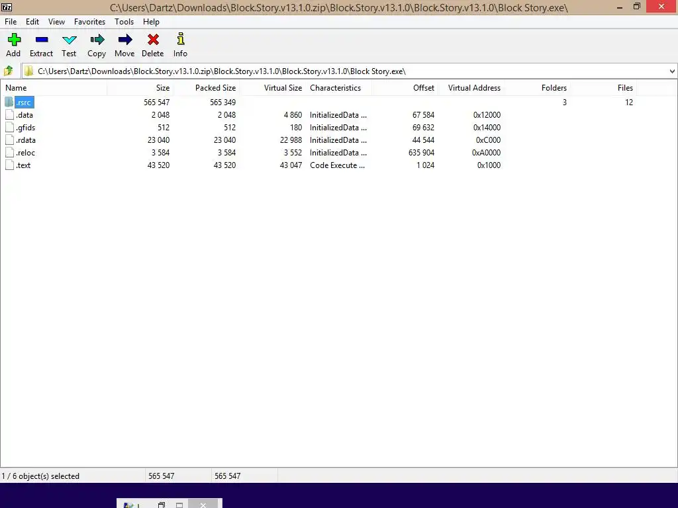678x508 pixels.
Task: Open the Help menu
Action: coord(152,22)
